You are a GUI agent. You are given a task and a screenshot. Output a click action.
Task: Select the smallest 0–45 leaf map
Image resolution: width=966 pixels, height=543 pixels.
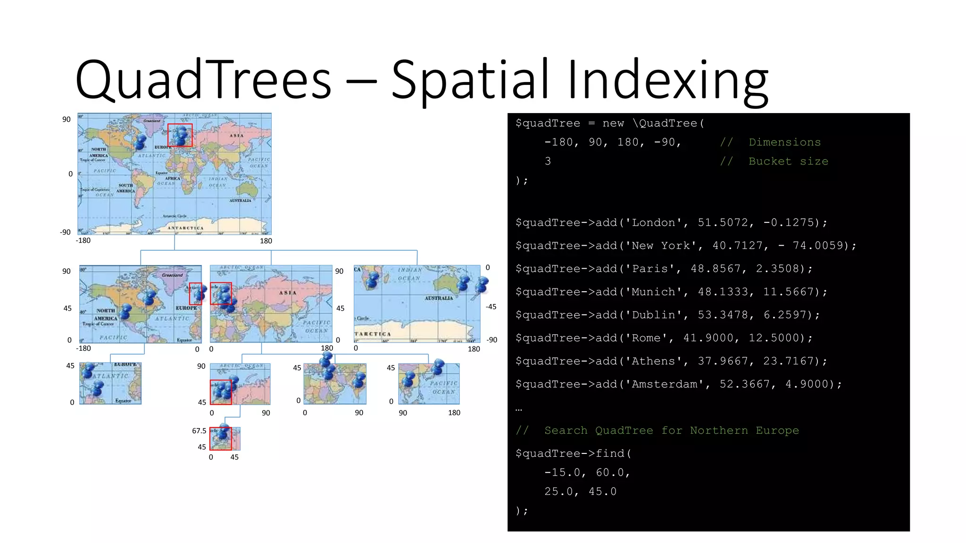pyautogui.click(x=225, y=439)
